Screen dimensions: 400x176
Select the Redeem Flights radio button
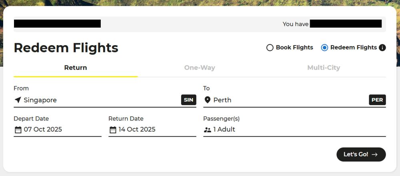324,48
